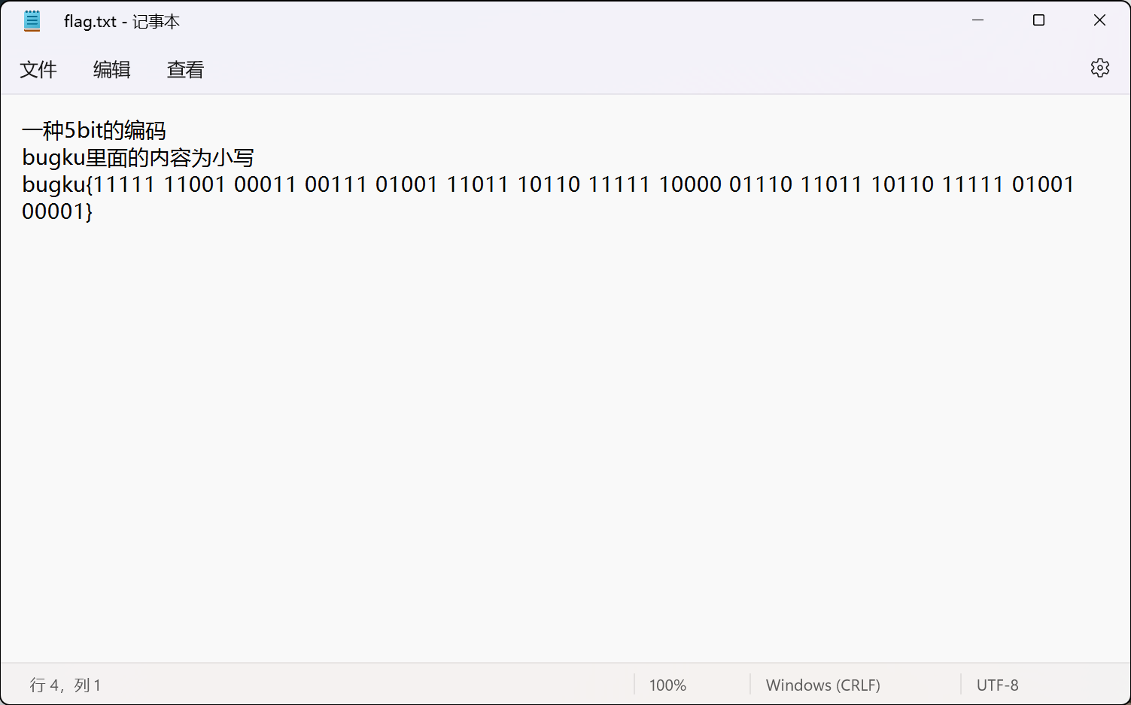Open the 编辑 menu
This screenshot has width=1131, height=705.
(x=111, y=70)
